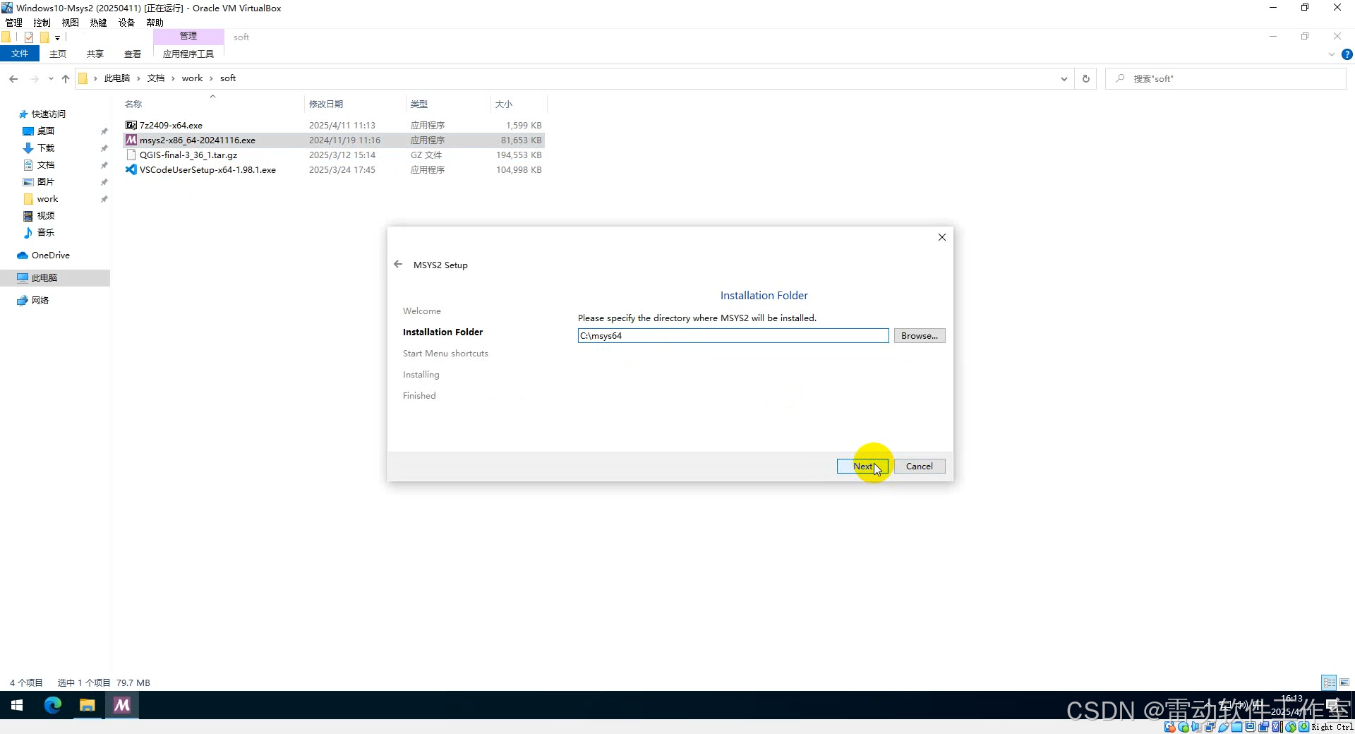Open the 文件 ribbon tab
This screenshot has height=734, width=1355.
point(20,54)
